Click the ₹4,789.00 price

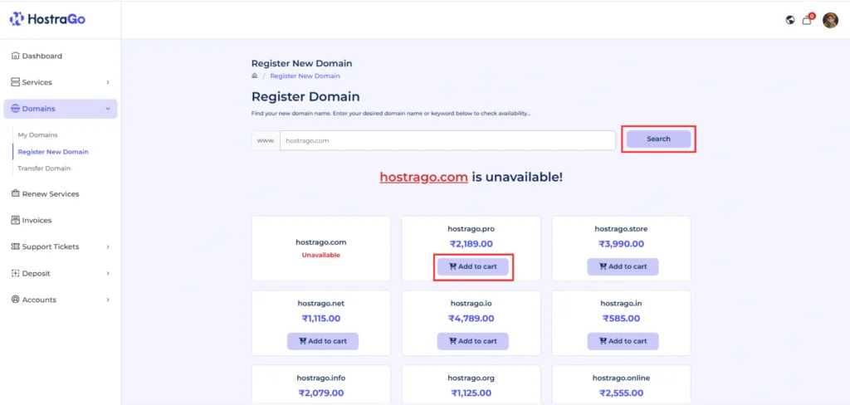click(x=471, y=318)
